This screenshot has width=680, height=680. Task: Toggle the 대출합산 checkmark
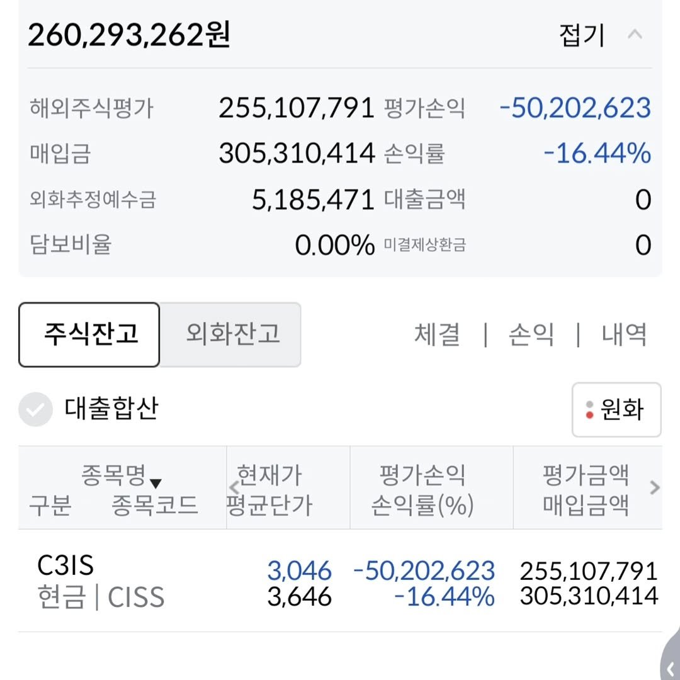(35, 410)
